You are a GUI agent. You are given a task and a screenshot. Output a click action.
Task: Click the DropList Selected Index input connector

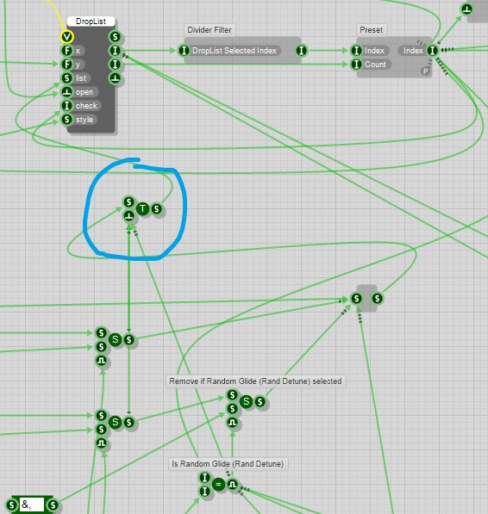click(x=184, y=51)
